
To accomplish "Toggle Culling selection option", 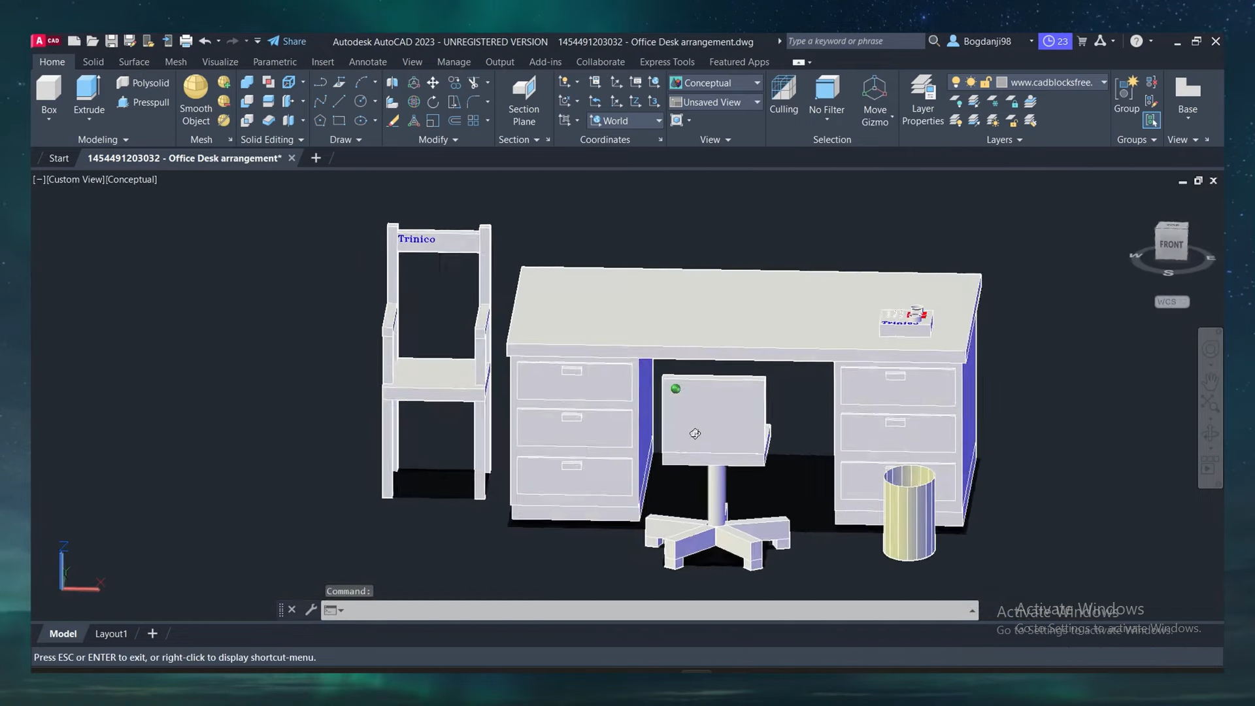I will pyautogui.click(x=784, y=95).
